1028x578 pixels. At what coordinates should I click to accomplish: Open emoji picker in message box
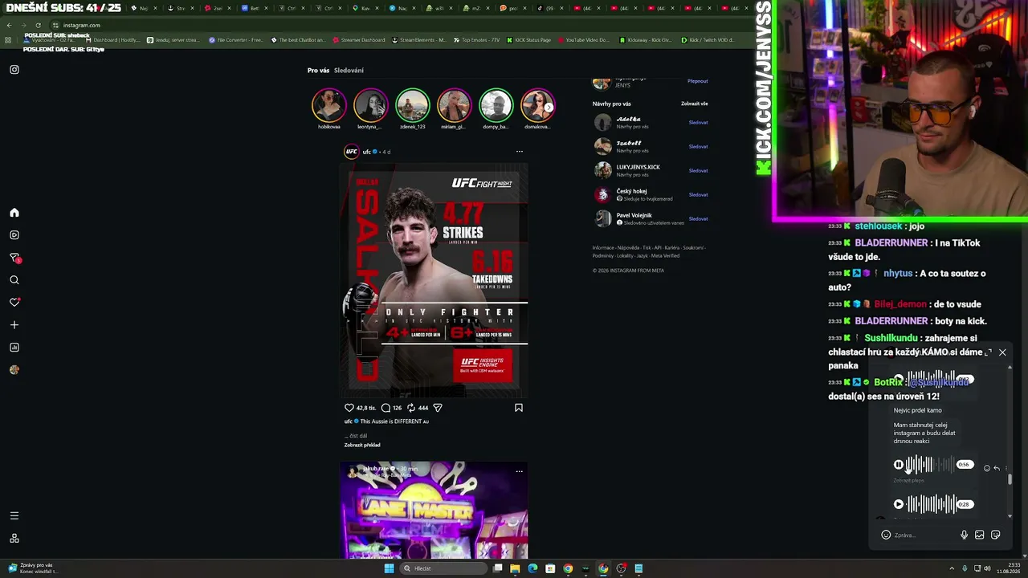coord(886,535)
